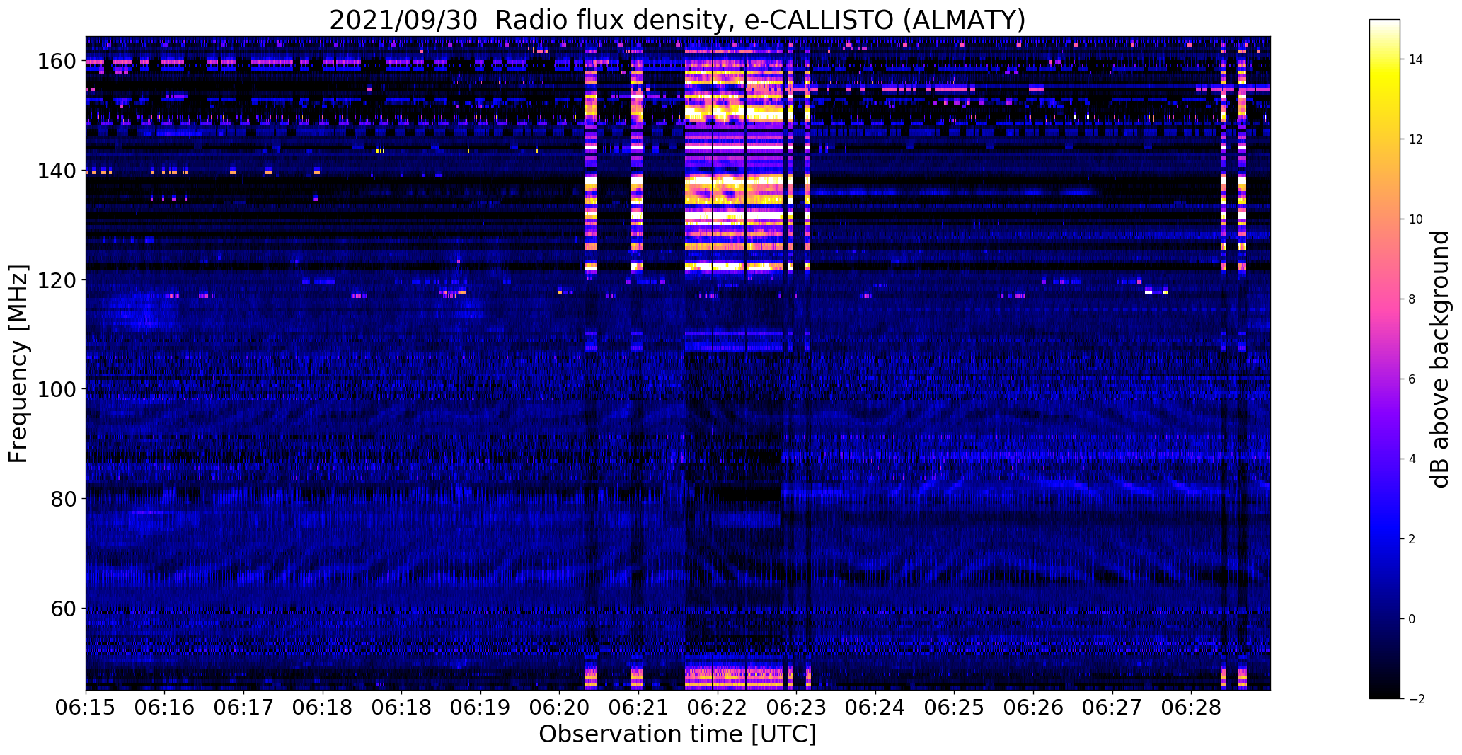Select the 06:27 time tick label
This screenshot has height=755, width=1462.
pos(1112,709)
